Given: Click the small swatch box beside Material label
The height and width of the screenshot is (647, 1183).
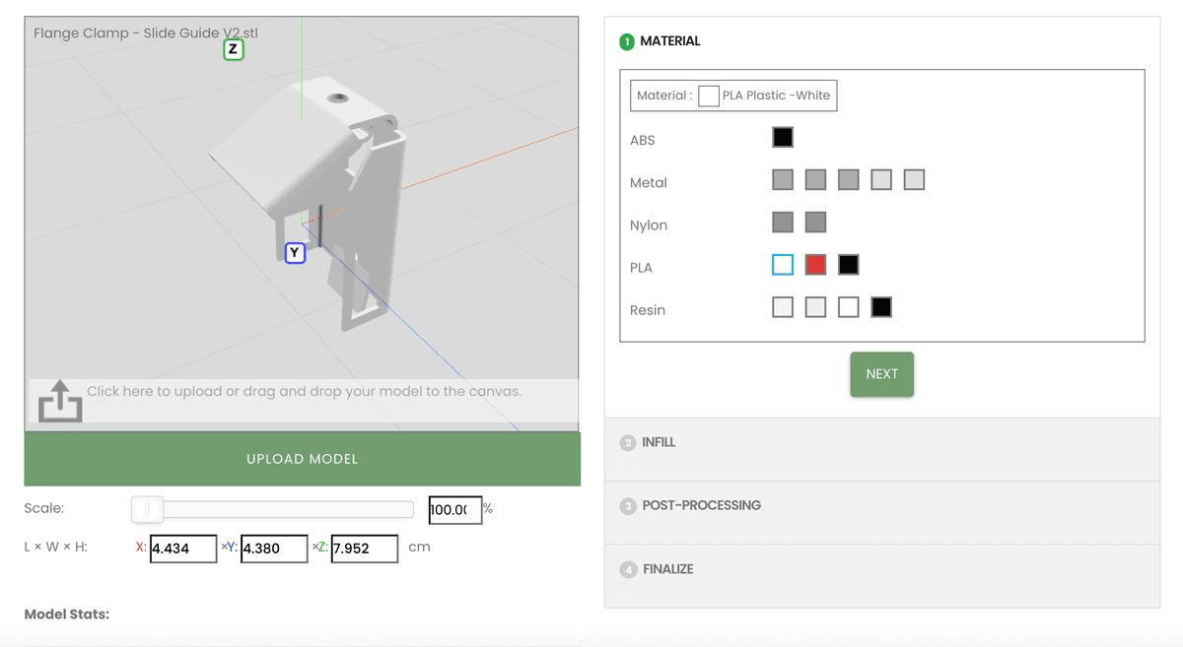Looking at the screenshot, I should click(x=709, y=96).
